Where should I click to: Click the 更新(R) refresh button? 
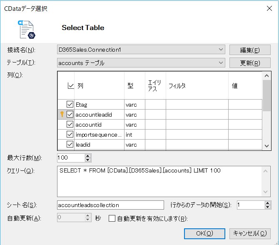250,62
